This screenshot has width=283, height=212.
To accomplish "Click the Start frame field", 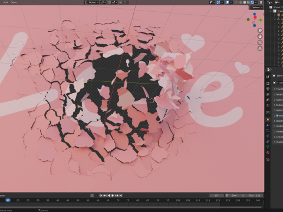I will pyautogui.click(x=238, y=196).
